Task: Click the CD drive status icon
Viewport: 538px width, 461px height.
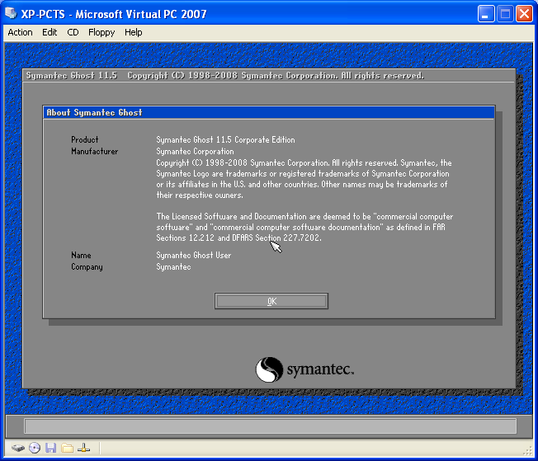Action: 35,448
